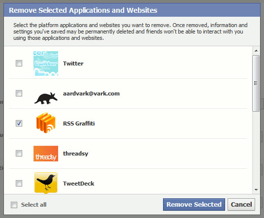
Task: Click the aardvark silhouette icon
Action: 46,98
